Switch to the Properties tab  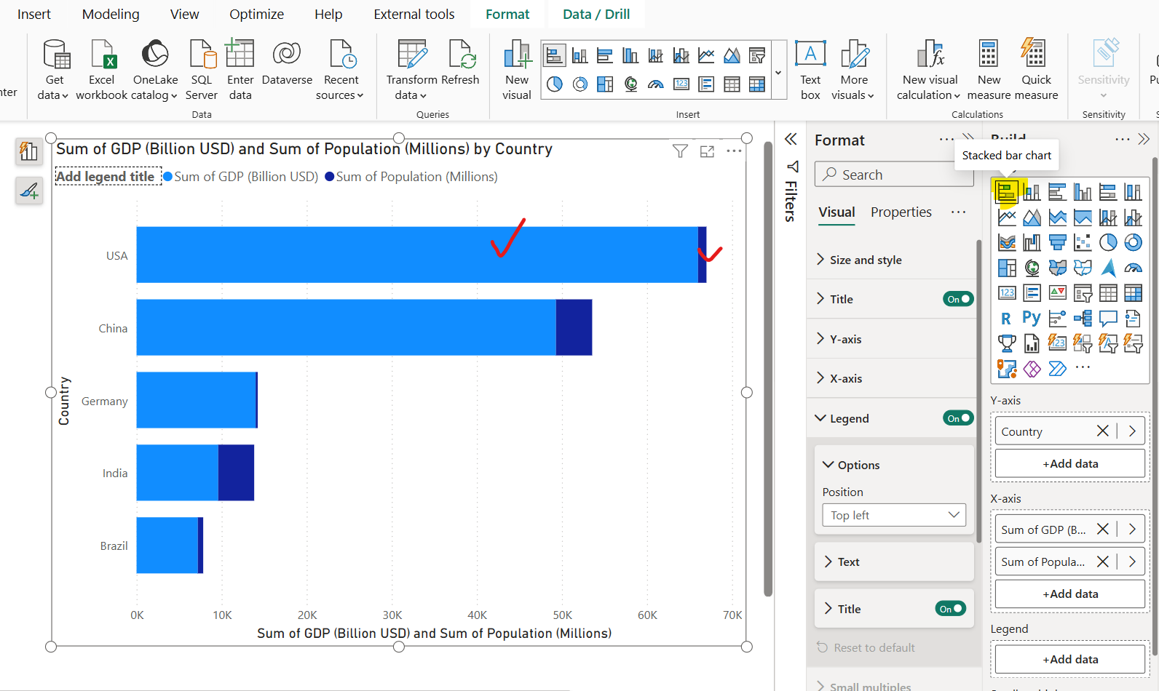tap(901, 212)
